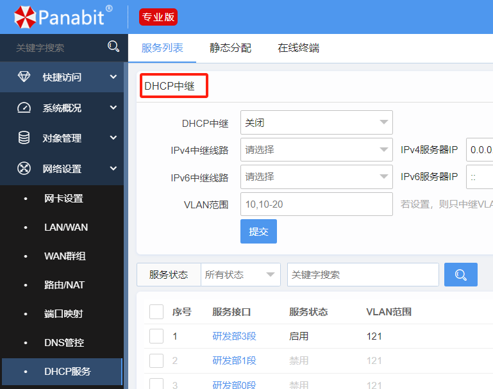Viewport: 493px width, 389px height.
Task: Expand the 快捷访问 menu chevron
Action: tap(113, 77)
